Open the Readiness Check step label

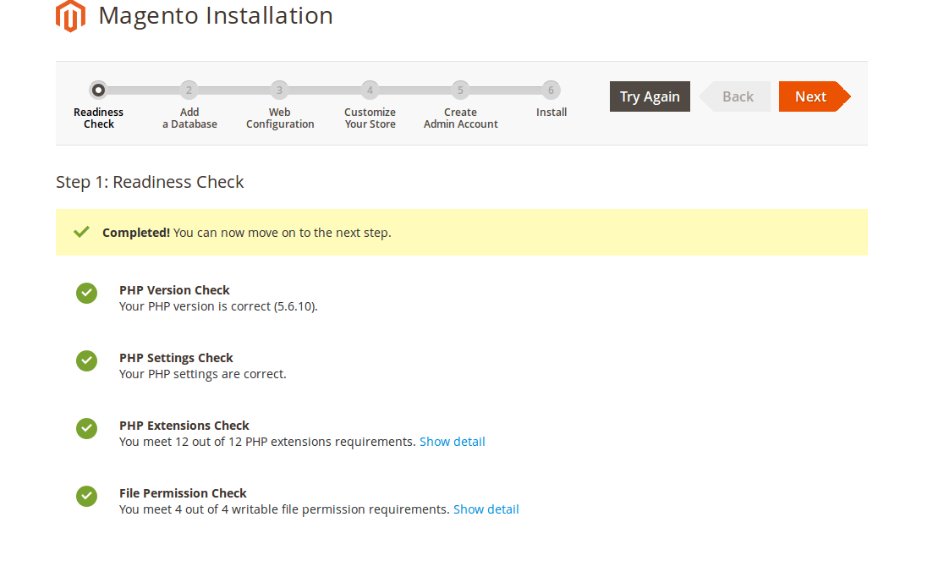point(99,118)
